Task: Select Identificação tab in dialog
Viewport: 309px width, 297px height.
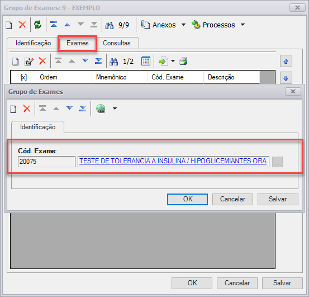Action: (37, 127)
